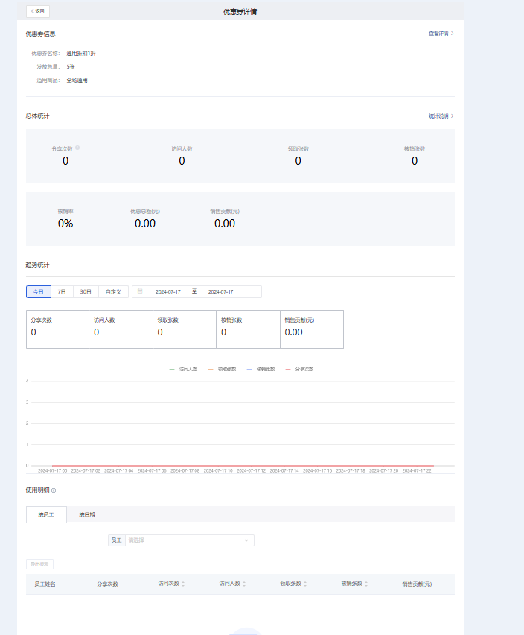The image size is (524, 635).
Task: Select the 核销张数 trend card
Action: click(249, 329)
